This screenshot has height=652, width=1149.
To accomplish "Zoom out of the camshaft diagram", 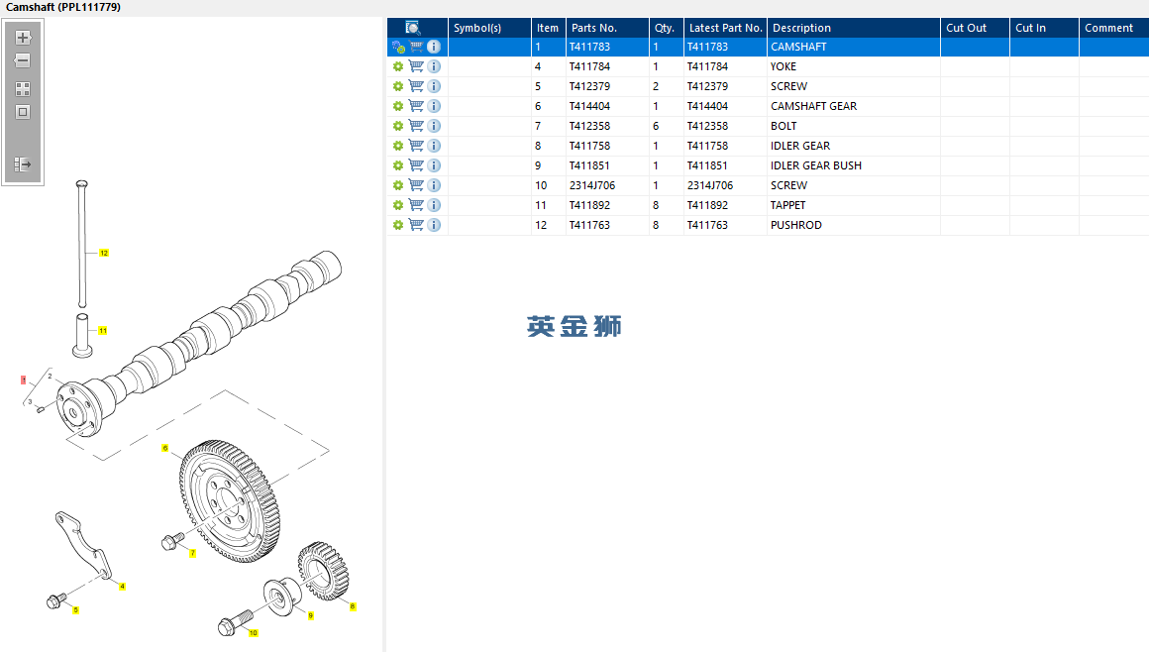I will point(23,60).
